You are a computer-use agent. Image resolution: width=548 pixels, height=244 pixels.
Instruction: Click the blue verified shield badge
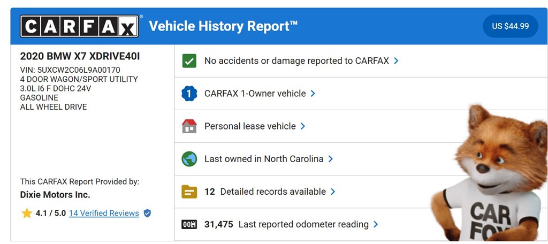pyautogui.click(x=148, y=213)
